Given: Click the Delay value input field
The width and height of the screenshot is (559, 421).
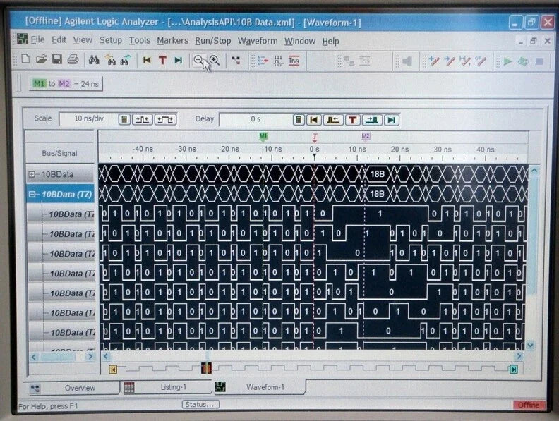Looking at the screenshot, I should point(256,119).
